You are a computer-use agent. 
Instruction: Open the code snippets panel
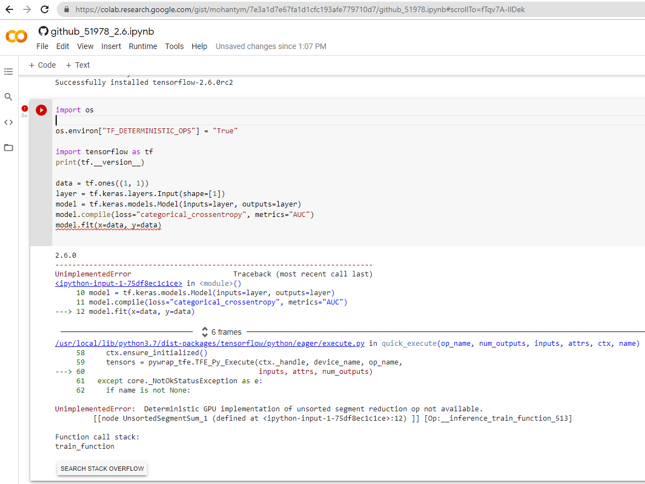(8, 122)
